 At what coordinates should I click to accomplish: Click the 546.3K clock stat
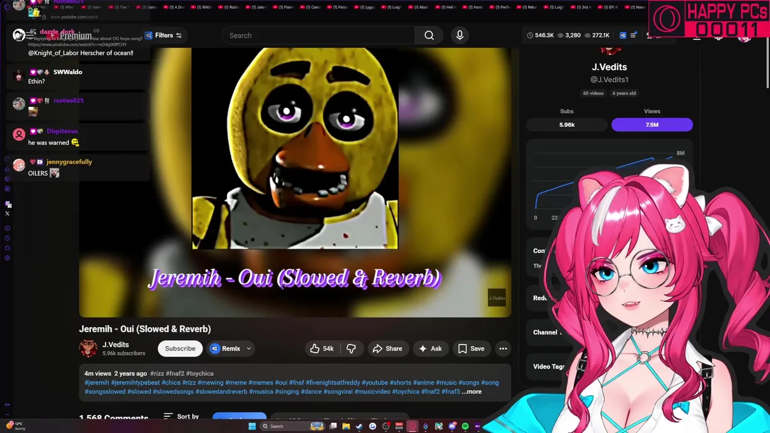pyautogui.click(x=540, y=35)
